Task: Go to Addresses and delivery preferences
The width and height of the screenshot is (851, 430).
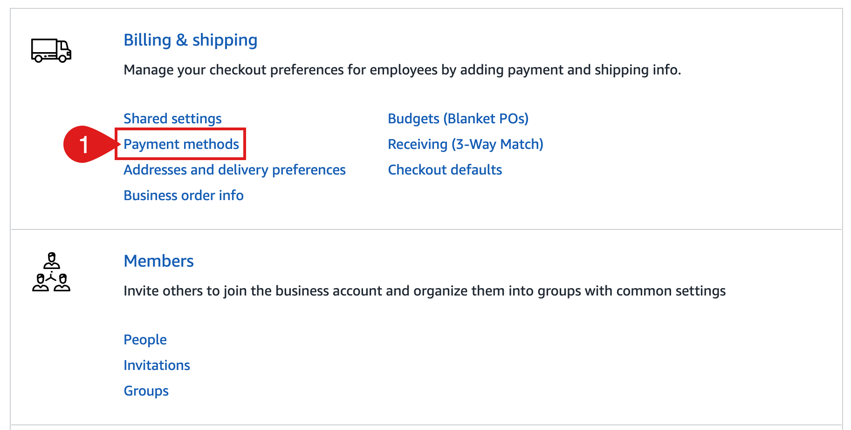Action: point(234,170)
